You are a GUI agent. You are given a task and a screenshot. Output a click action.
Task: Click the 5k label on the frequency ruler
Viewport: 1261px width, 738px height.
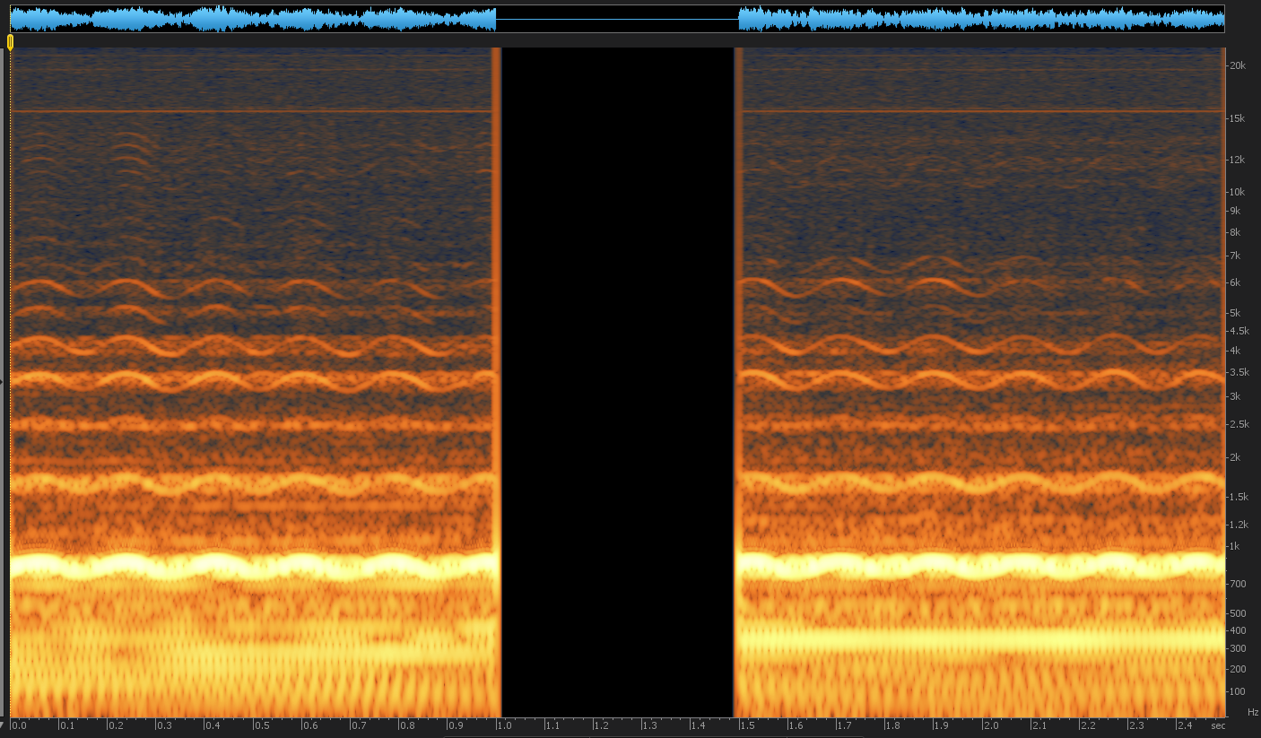click(x=1235, y=313)
